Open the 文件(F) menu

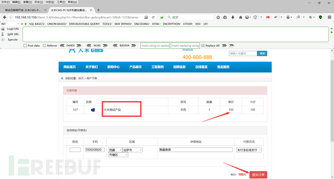[x=5, y=2]
